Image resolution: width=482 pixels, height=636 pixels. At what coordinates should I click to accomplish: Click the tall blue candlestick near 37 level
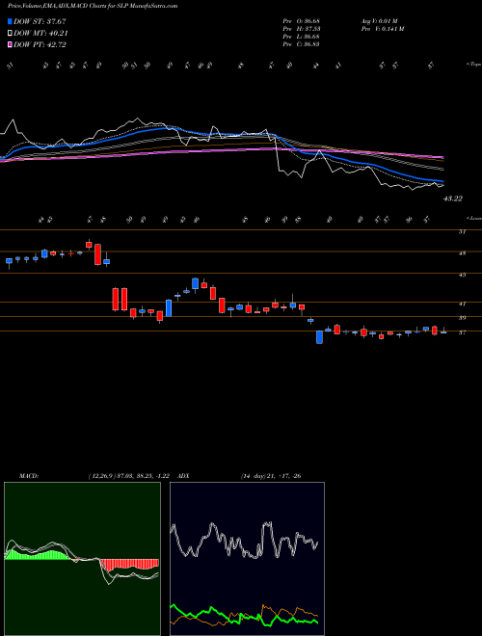click(319, 337)
